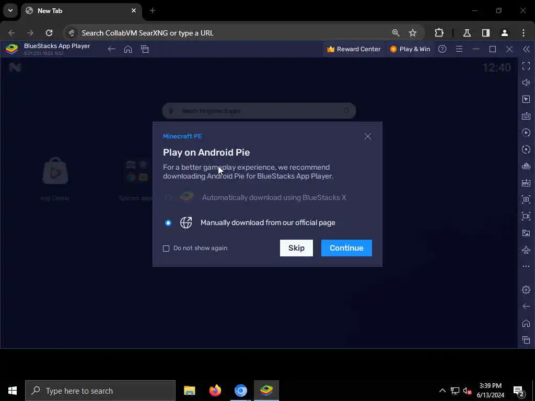Select Manually download from official page option
535x401 pixels.
point(250,222)
